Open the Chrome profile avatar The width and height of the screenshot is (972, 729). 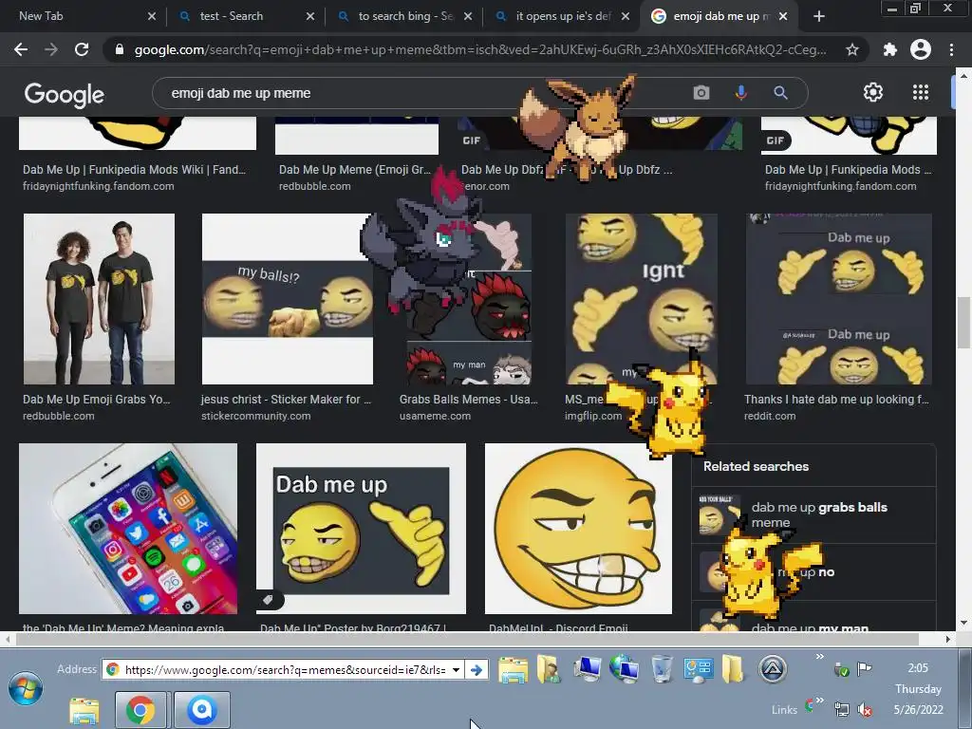(x=921, y=49)
